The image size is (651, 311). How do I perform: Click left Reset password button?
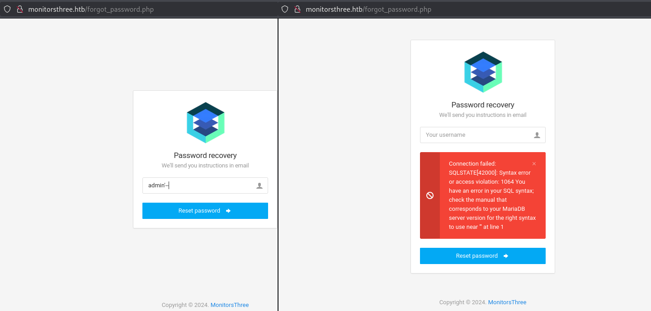(x=205, y=211)
